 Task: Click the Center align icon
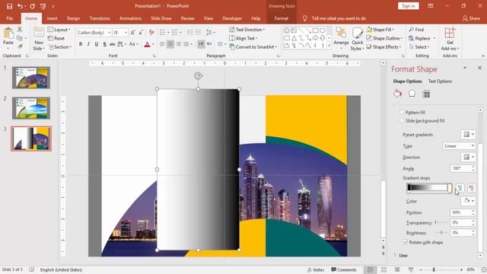coord(170,44)
